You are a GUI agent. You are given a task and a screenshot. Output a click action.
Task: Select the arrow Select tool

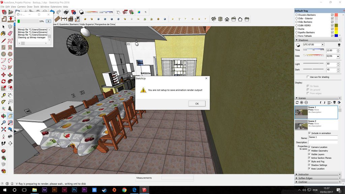coord(3,27)
